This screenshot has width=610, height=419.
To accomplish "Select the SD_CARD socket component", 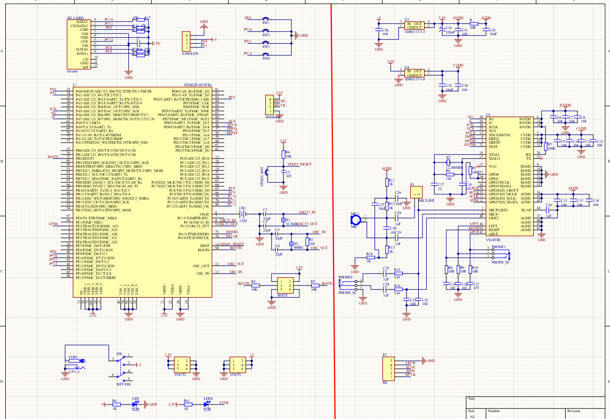I will [x=78, y=44].
